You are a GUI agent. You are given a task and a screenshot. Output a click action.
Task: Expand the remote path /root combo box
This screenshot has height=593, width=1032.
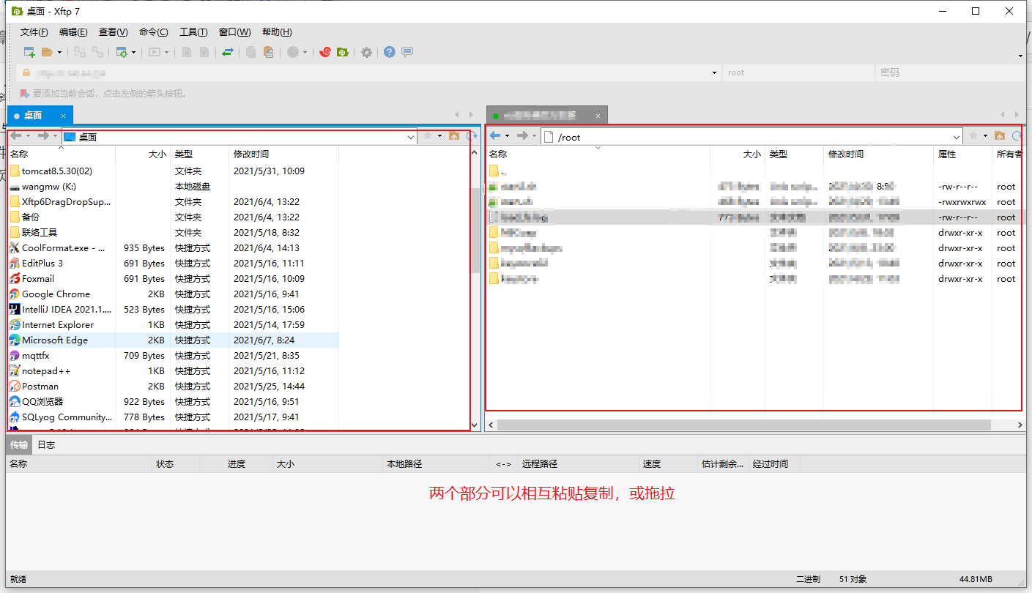(957, 137)
